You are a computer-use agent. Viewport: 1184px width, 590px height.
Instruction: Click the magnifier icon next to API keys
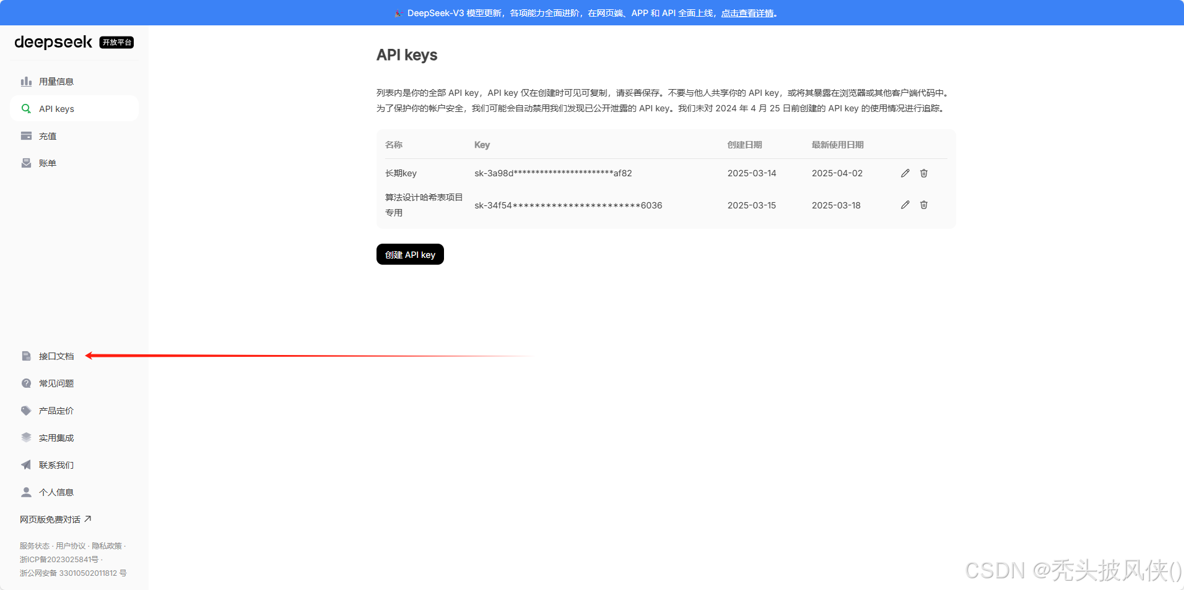pyautogui.click(x=26, y=109)
